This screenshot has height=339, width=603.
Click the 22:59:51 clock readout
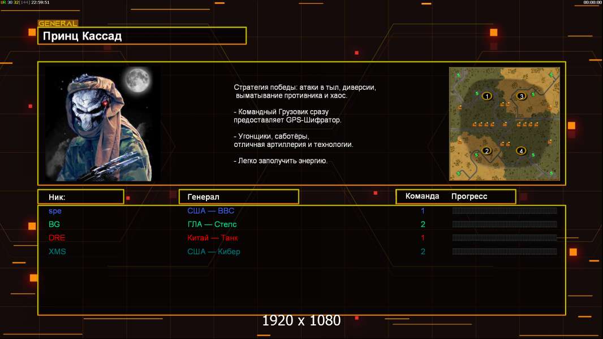click(x=40, y=2)
